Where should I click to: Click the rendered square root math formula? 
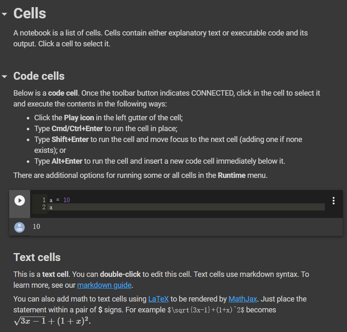tap(52, 320)
